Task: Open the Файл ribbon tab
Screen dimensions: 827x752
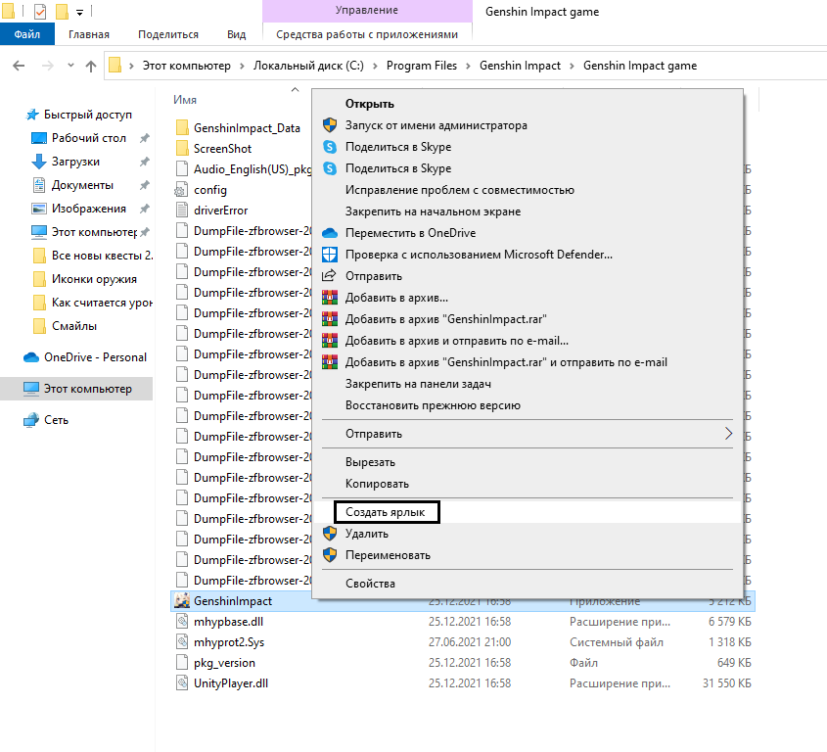Action: [x=26, y=34]
